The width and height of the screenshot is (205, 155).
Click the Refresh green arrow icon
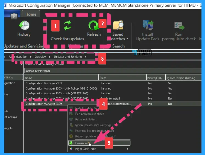(94, 25)
